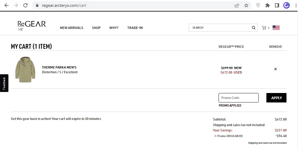The width and height of the screenshot is (298, 150).
Task: Click the ReGEAR™ Price column header
Action: 231,47
